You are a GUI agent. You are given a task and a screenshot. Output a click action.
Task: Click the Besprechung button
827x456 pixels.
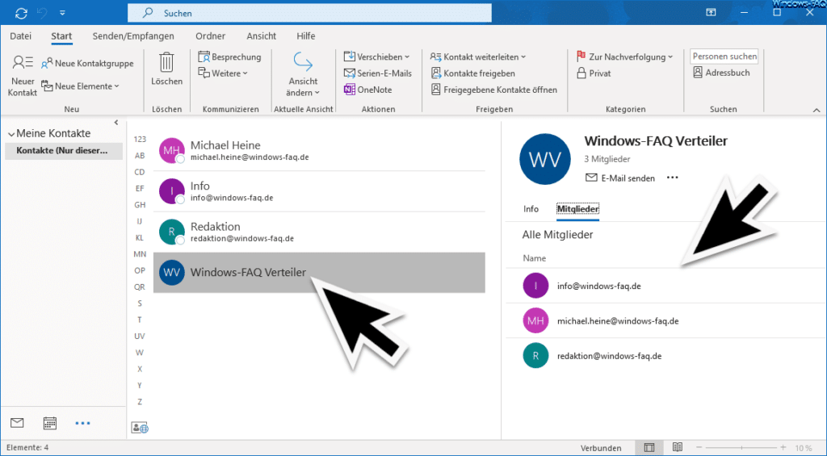click(x=229, y=57)
